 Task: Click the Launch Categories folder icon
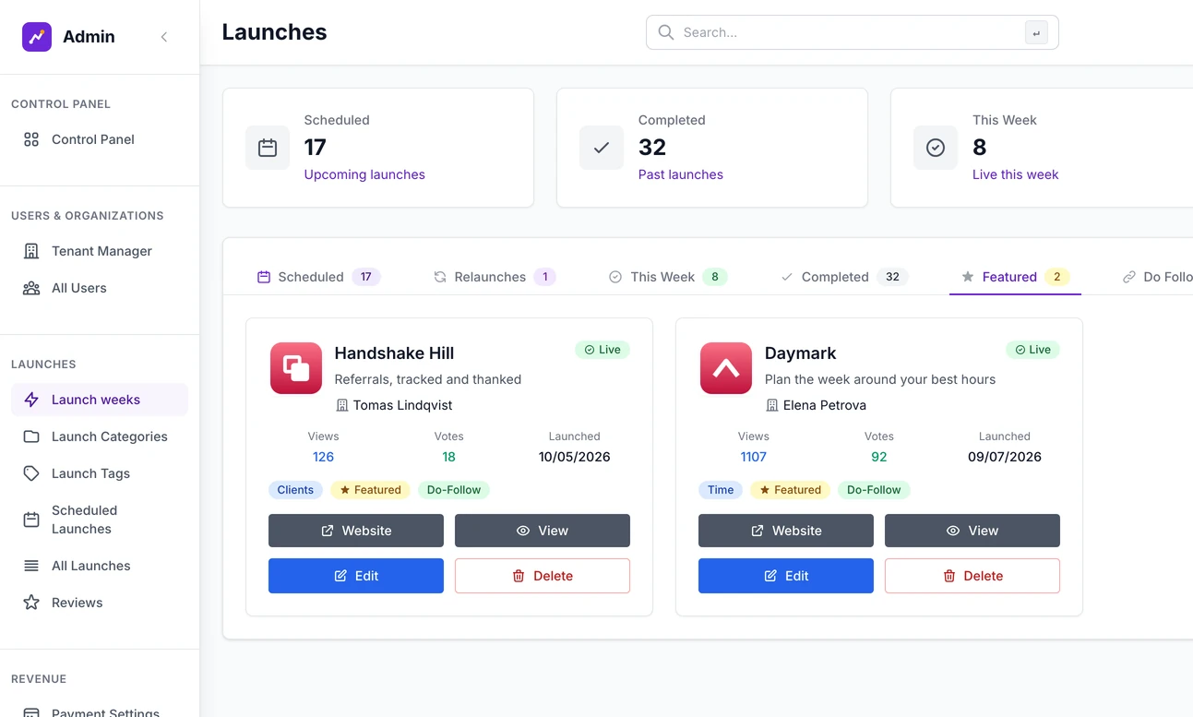[x=31, y=436]
